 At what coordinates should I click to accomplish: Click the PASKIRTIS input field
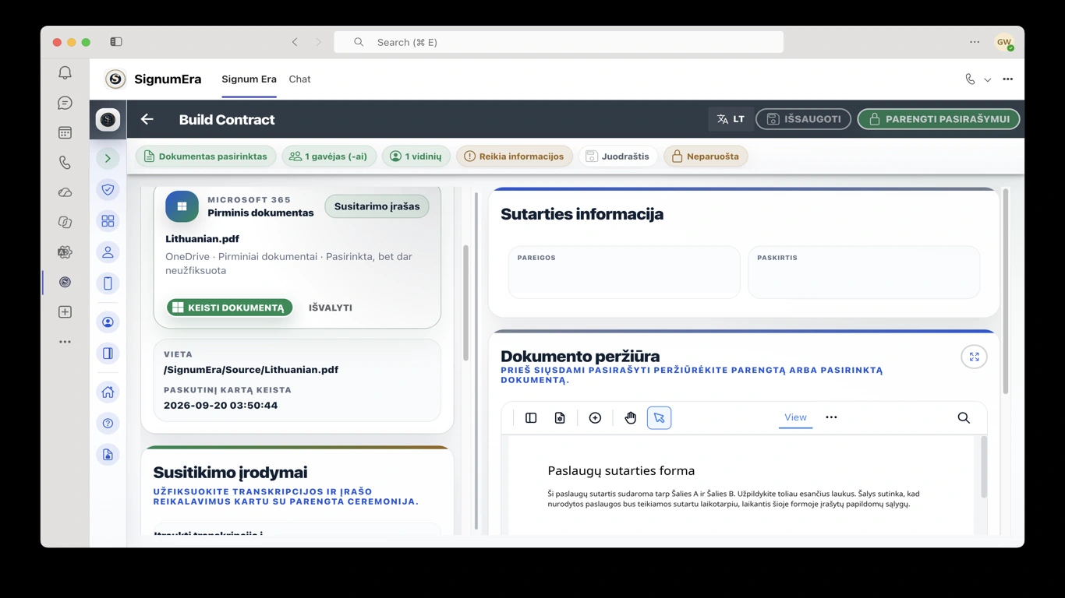tap(864, 272)
